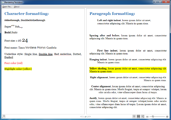The width and height of the screenshot is (171, 120).
Task: Click the 'Yellow shading' bold text
Action: [98, 69]
